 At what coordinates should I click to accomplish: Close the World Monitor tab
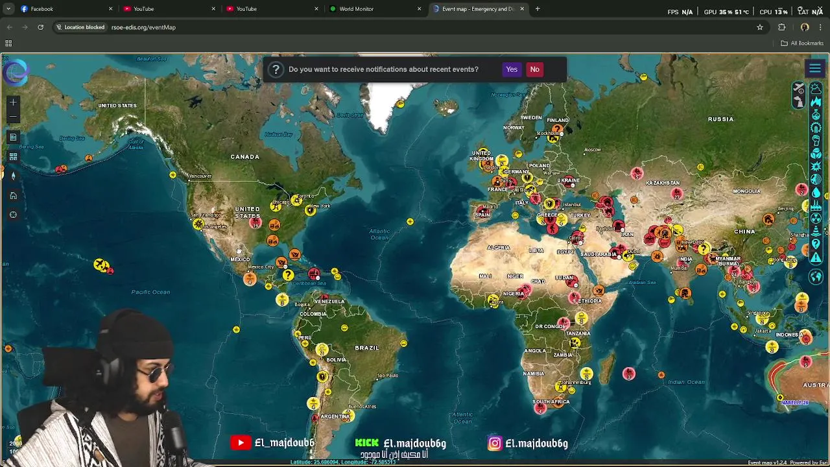[419, 9]
